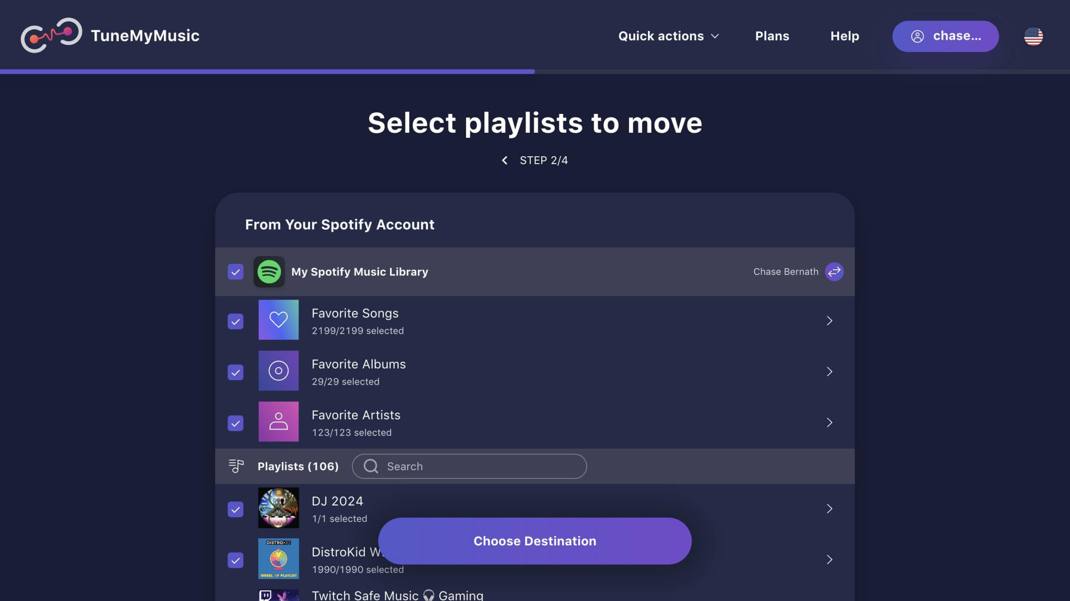Click the user account icon top right
Screen dimensions: 1070x601
pos(917,36)
